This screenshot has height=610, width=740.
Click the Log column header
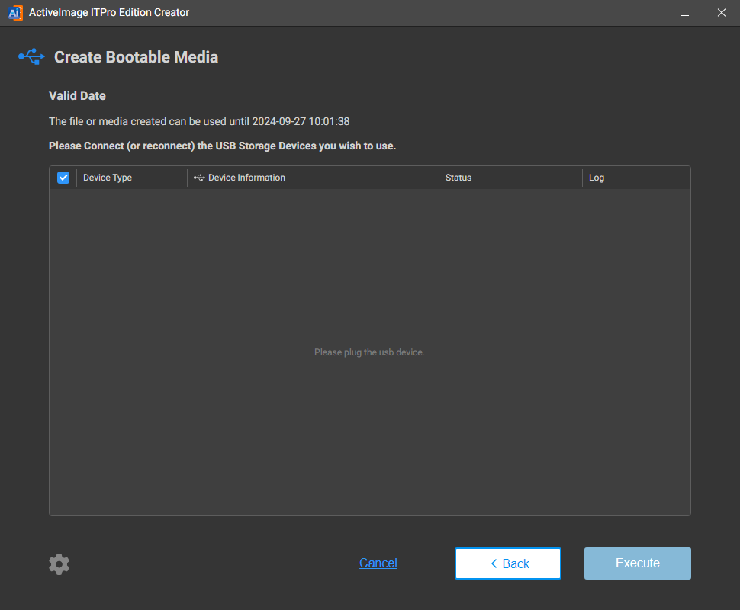pos(597,178)
